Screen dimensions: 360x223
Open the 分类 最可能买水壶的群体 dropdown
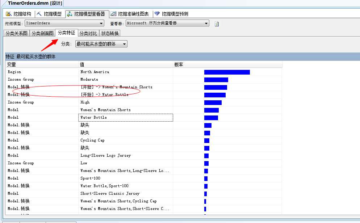point(101,44)
